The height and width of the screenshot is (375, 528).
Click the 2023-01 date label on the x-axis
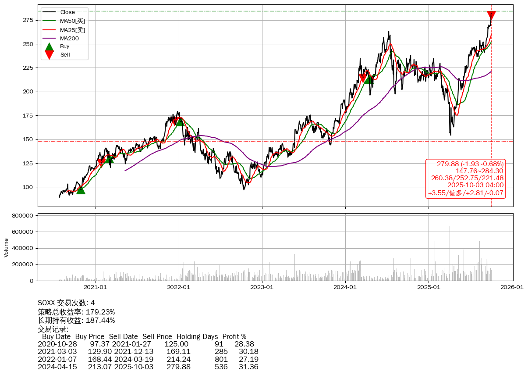click(x=262, y=287)
